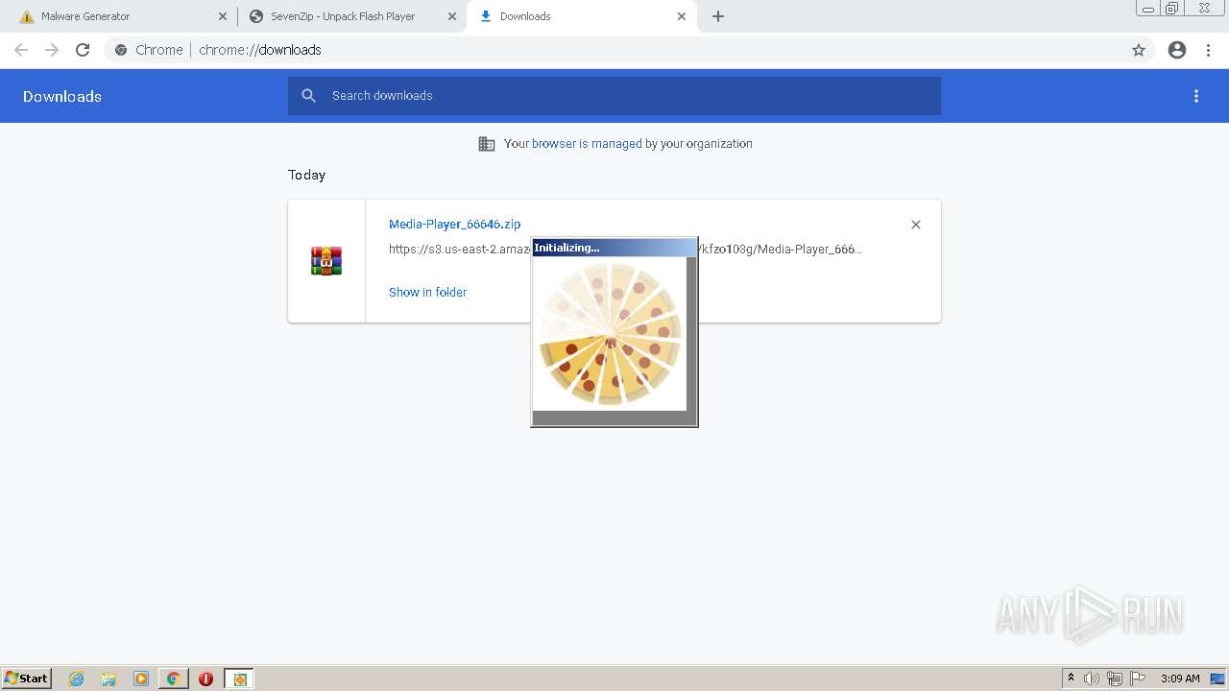Click the Search downloads field
Screen dimensions: 1229x691
614,96
